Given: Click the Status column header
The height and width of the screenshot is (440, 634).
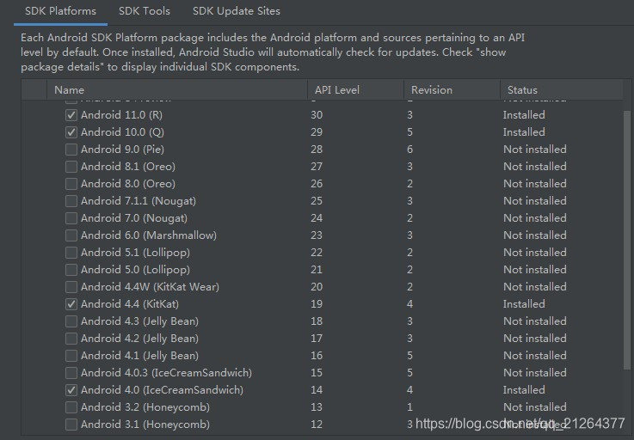Looking at the screenshot, I should (562, 89).
